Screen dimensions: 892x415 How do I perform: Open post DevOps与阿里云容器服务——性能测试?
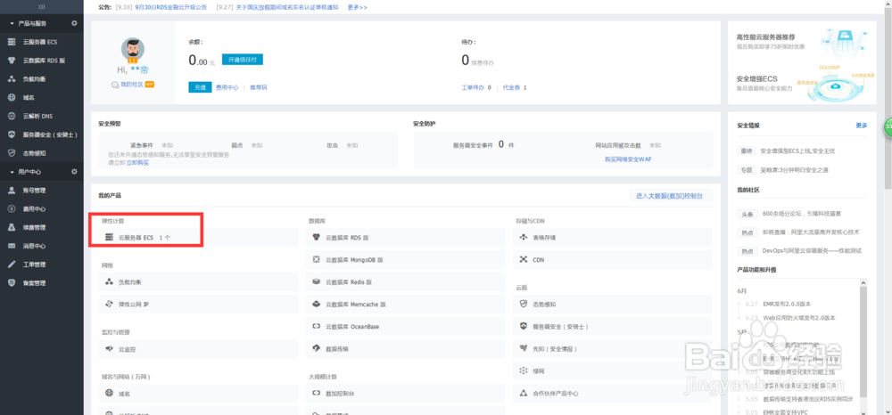click(x=812, y=250)
